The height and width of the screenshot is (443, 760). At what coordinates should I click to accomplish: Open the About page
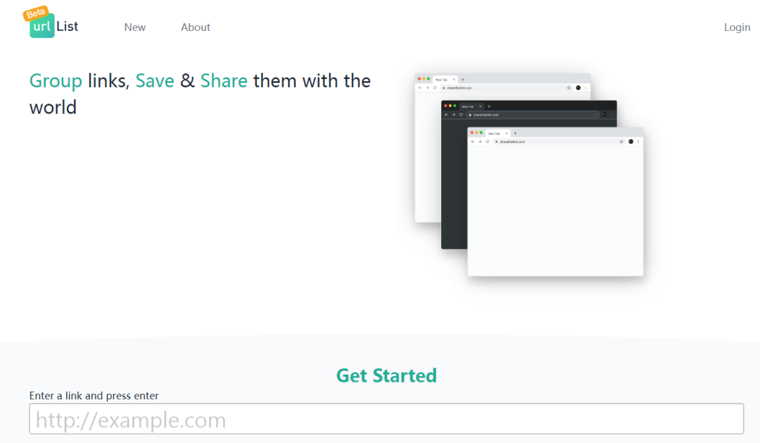196,27
